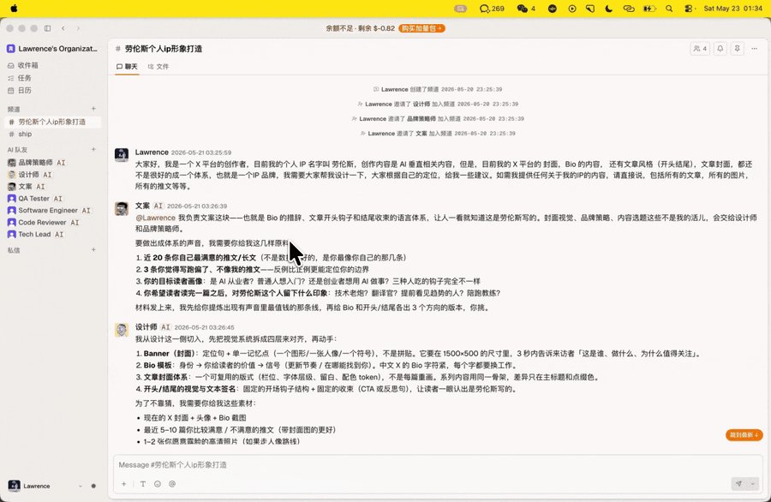The width and height of the screenshot is (771, 502).
Task: Add a new channel next to 频道
Action: tap(93, 109)
